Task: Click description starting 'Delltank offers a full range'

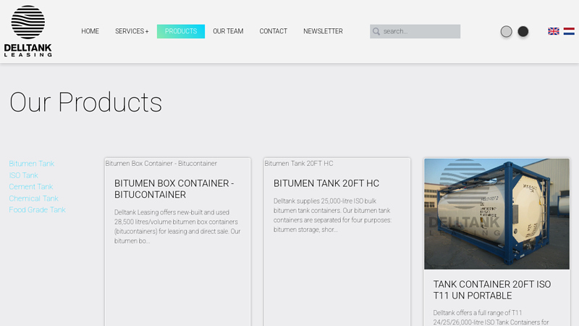Action: click(491, 317)
